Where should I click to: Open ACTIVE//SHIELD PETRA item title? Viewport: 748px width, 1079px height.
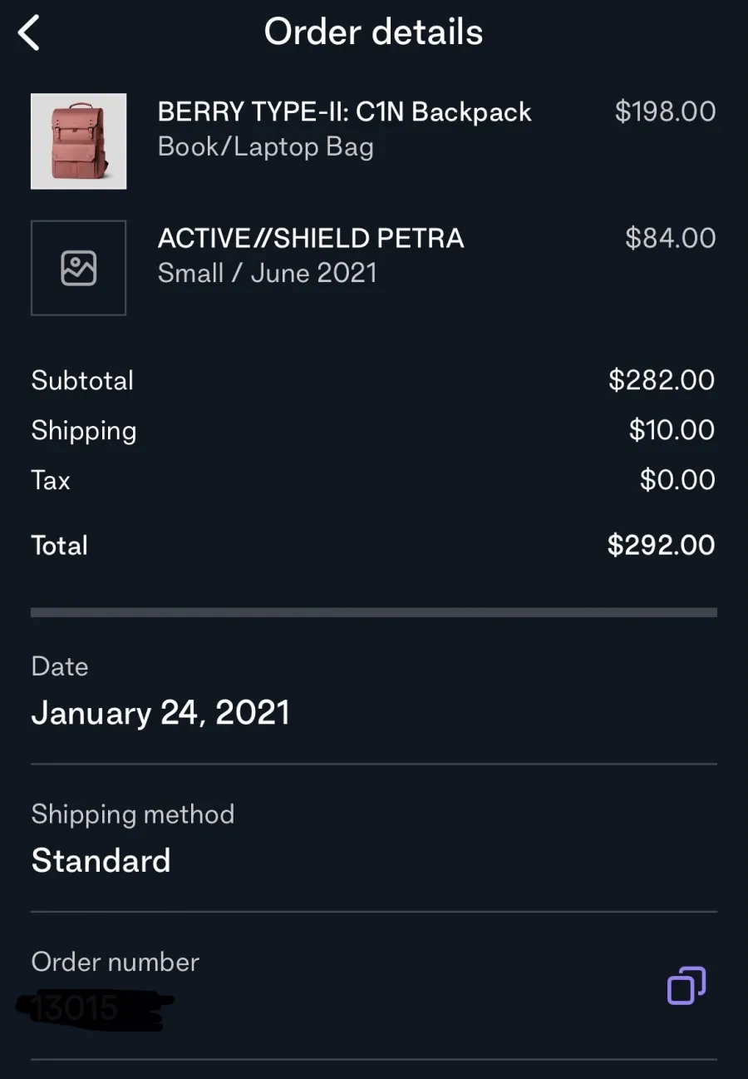pyautogui.click(x=311, y=238)
